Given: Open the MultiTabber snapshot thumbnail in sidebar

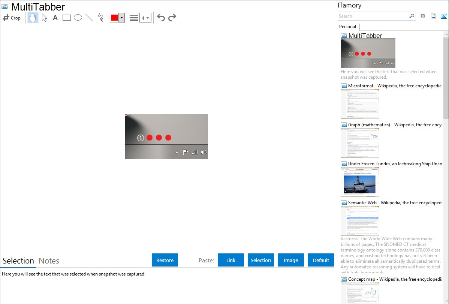Looking at the screenshot, I should (368, 53).
